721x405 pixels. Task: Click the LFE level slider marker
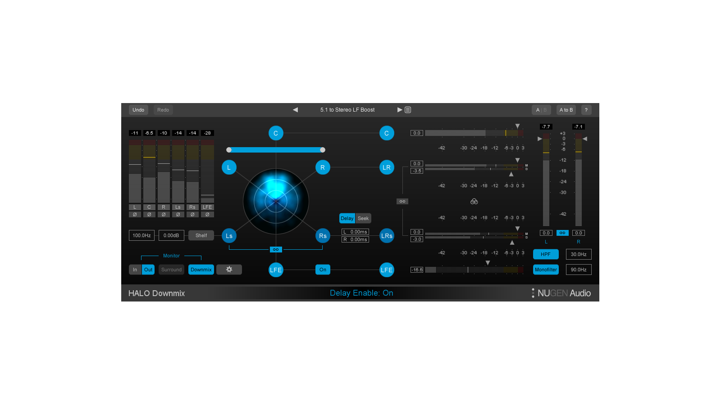click(x=488, y=263)
